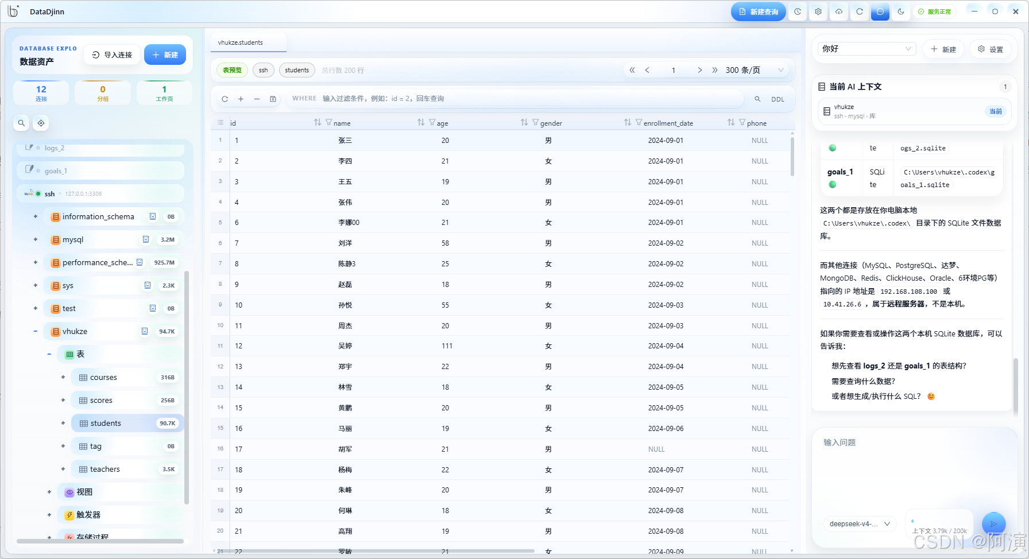1029x559 pixels.
Task: Click the delete row minus icon
Action: (x=257, y=99)
